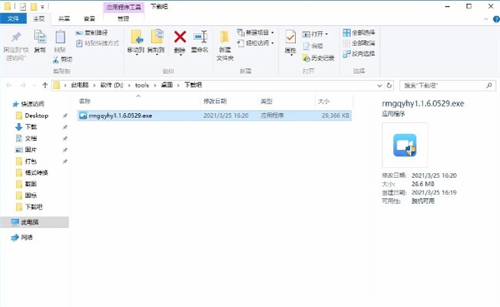Collapse ribbon with chevron arrow
This screenshot has height=307, width=500.
tap(486, 19)
